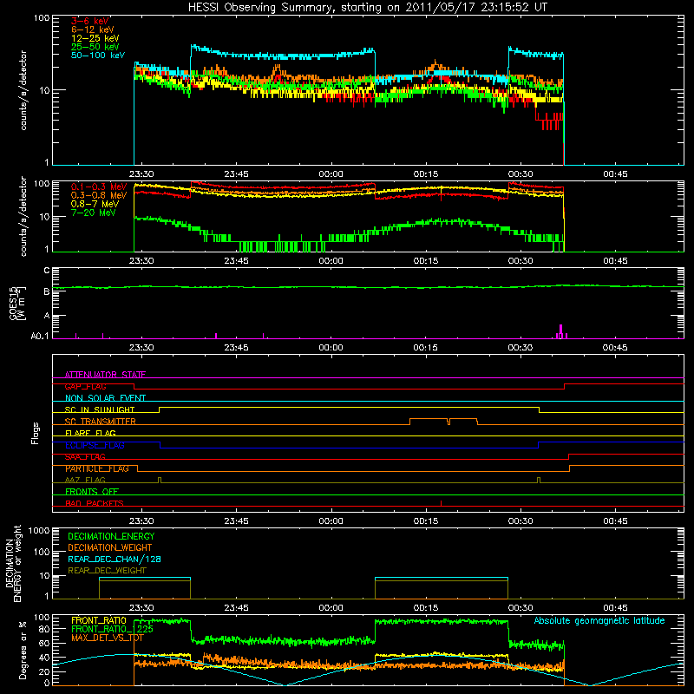Select the 25-50 keV legend label
The height and width of the screenshot is (694, 694).
click(x=95, y=47)
